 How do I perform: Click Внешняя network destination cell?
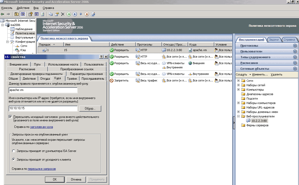(x=199, y=63)
